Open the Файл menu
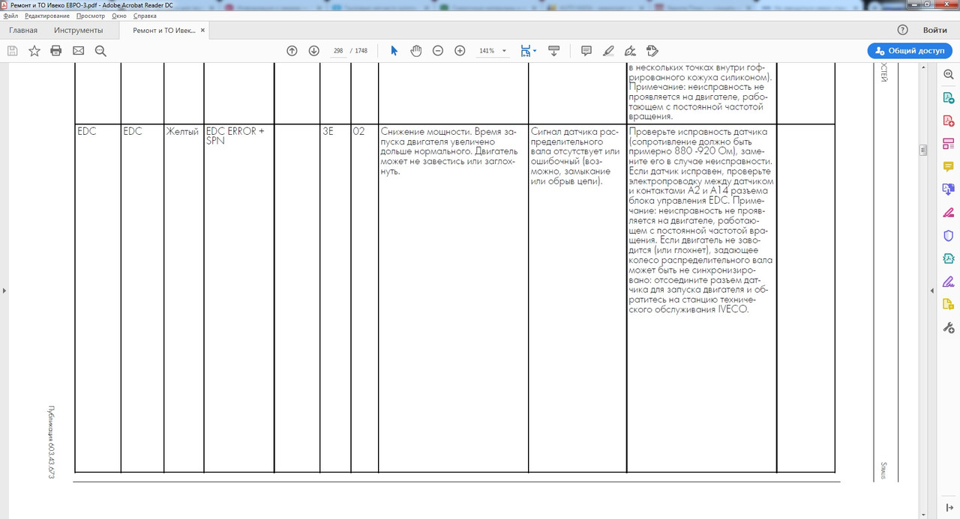960x519 pixels. 10,15
